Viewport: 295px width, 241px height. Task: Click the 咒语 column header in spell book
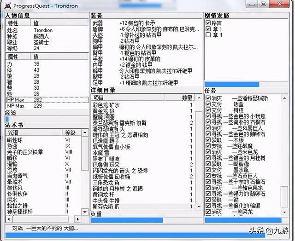point(34,133)
